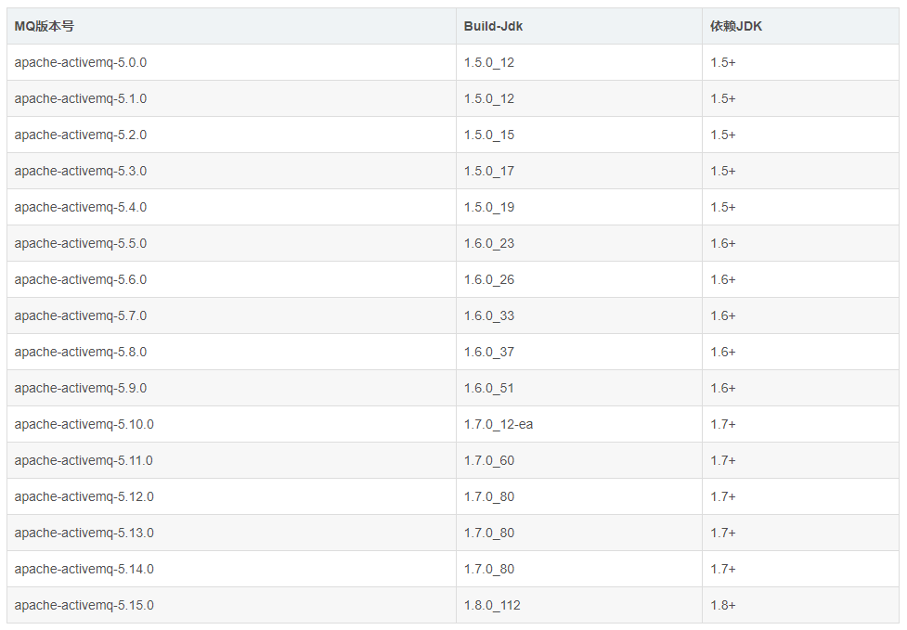The image size is (907, 630).
Task: Click the 1.7.0_60 build value
Action: 489,460
